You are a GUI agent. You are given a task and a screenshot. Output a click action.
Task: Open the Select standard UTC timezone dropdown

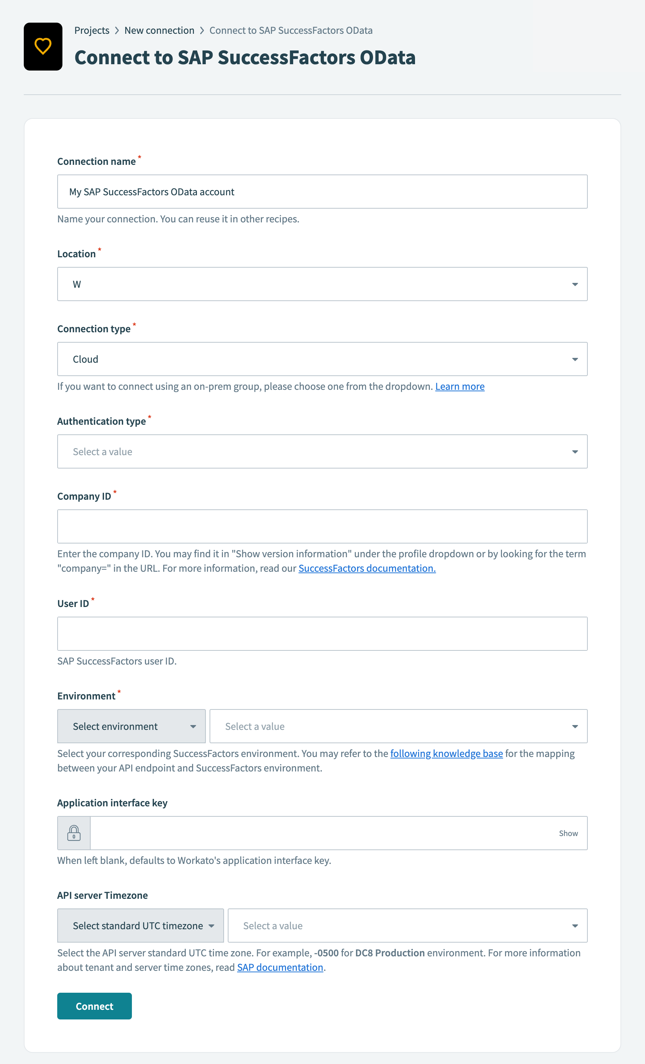point(140,926)
